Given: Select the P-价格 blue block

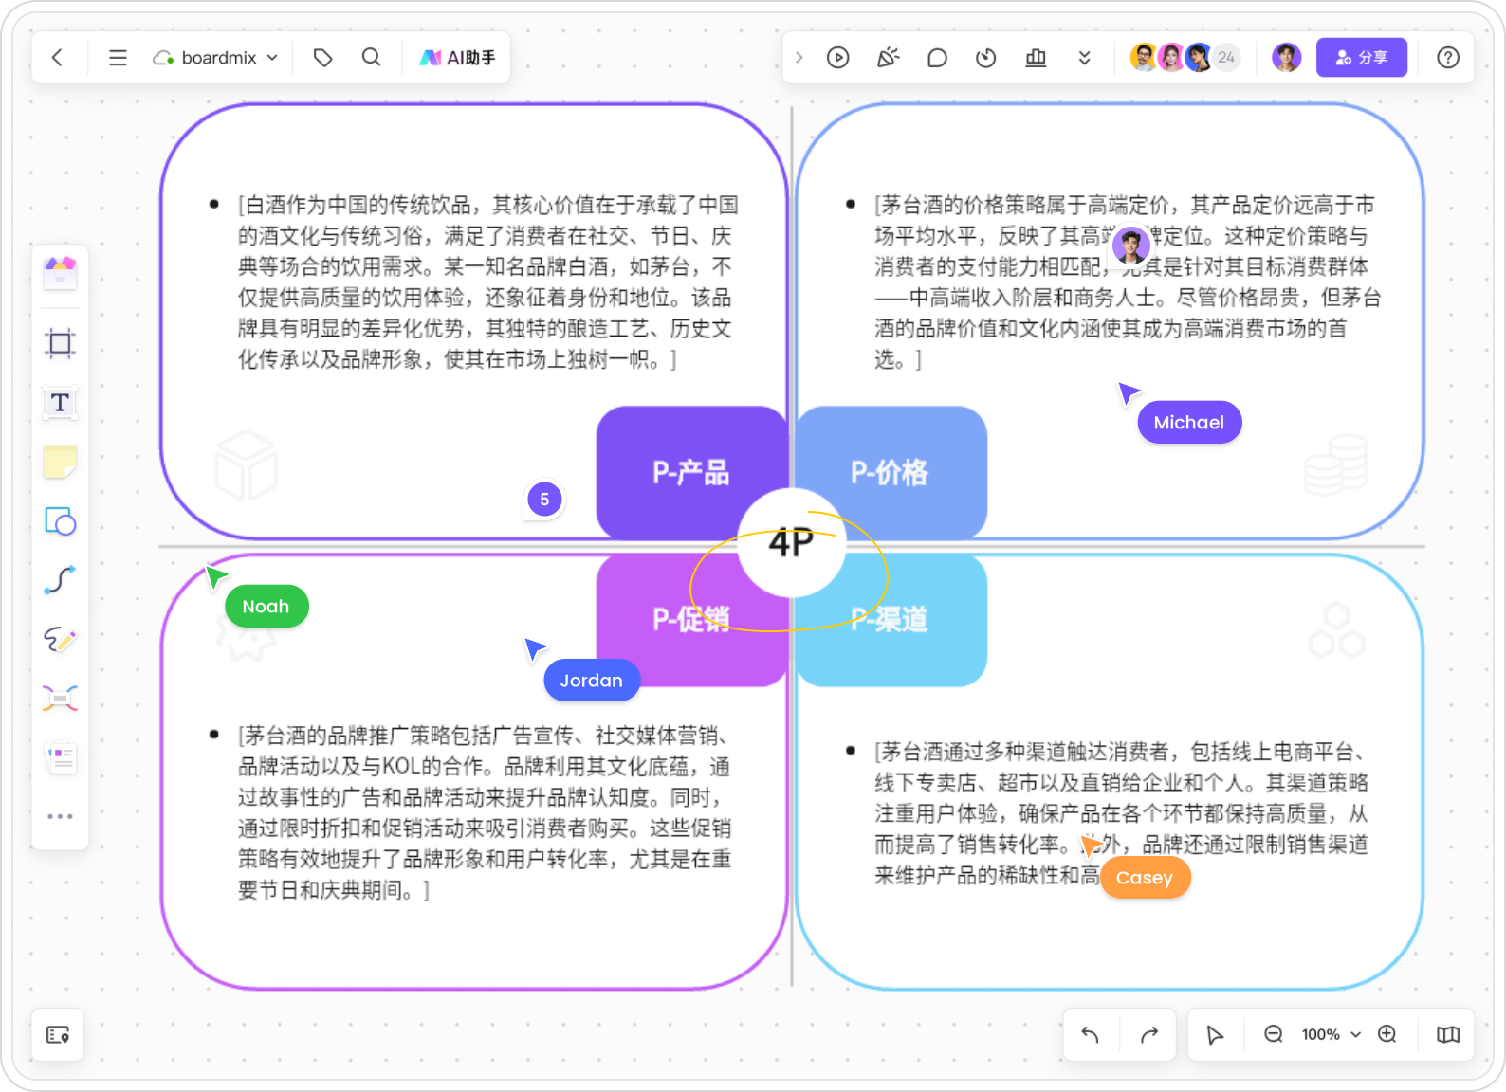Looking at the screenshot, I should (x=891, y=472).
